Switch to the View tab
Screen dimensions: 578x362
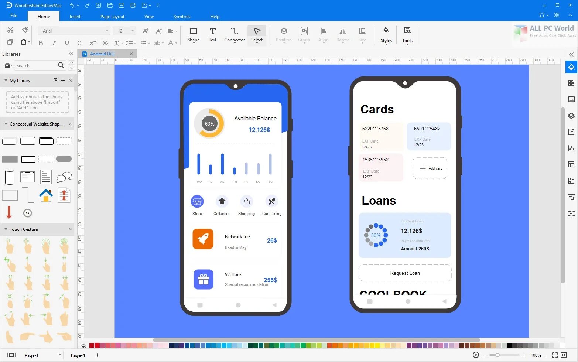[149, 17]
